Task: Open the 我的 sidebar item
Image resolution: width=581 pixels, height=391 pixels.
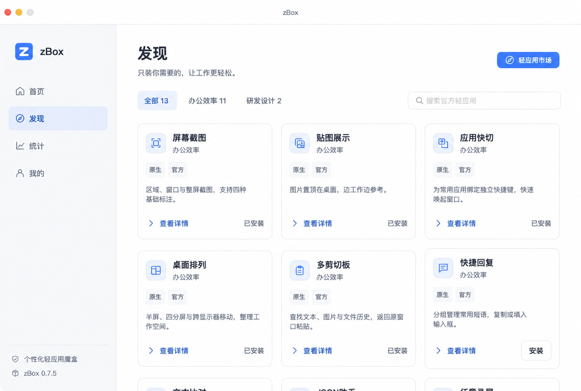Action: click(58, 173)
